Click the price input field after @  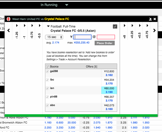coord(106,37)
